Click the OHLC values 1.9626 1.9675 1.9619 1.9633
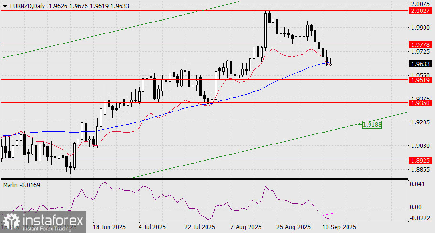Viewport: 435px width, 233px height. tap(89, 6)
